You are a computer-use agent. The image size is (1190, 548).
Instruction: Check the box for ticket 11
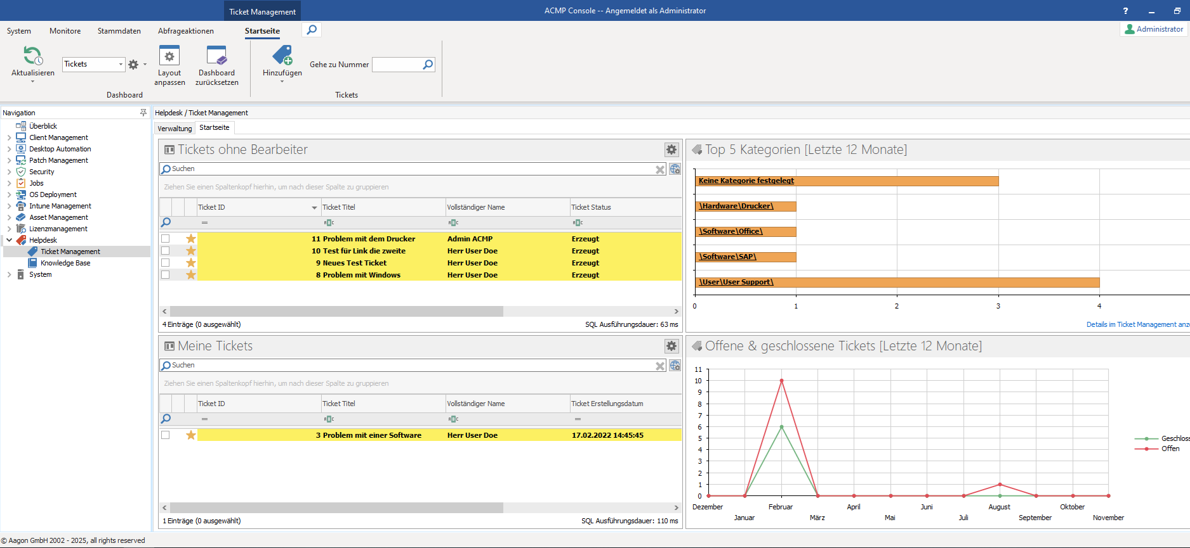(x=166, y=239)
